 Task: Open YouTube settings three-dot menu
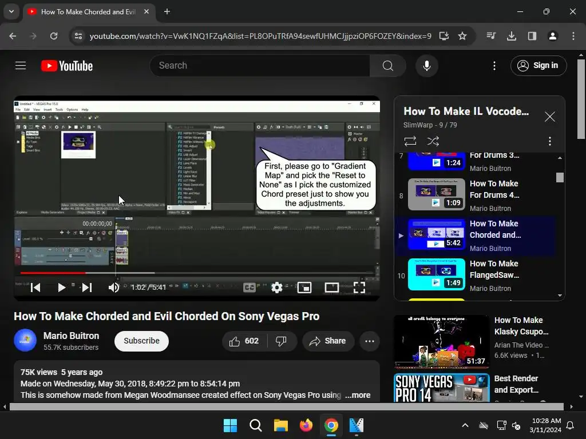click(x=494, y=66)
